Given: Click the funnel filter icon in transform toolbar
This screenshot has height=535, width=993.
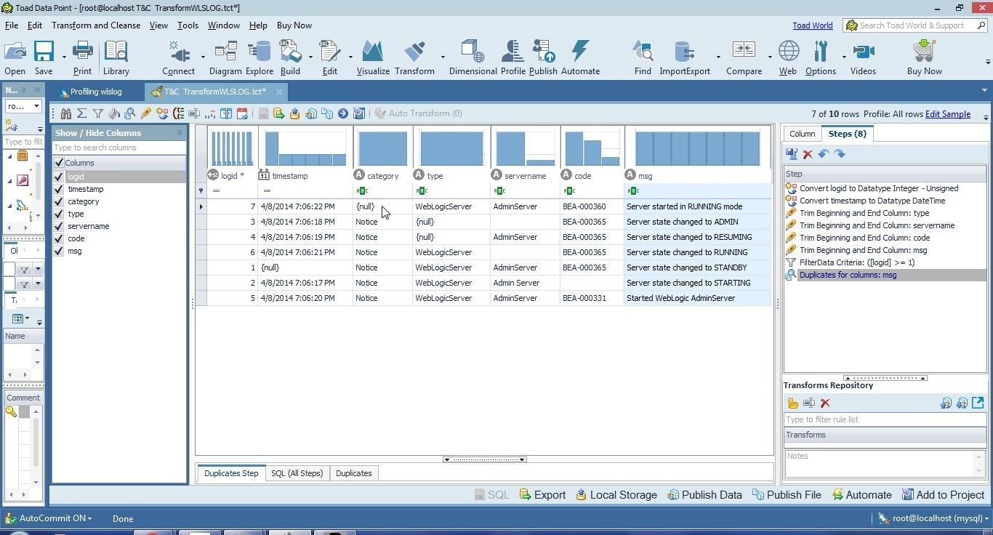Looking at the screenshot, I should [x=98, y=113].
